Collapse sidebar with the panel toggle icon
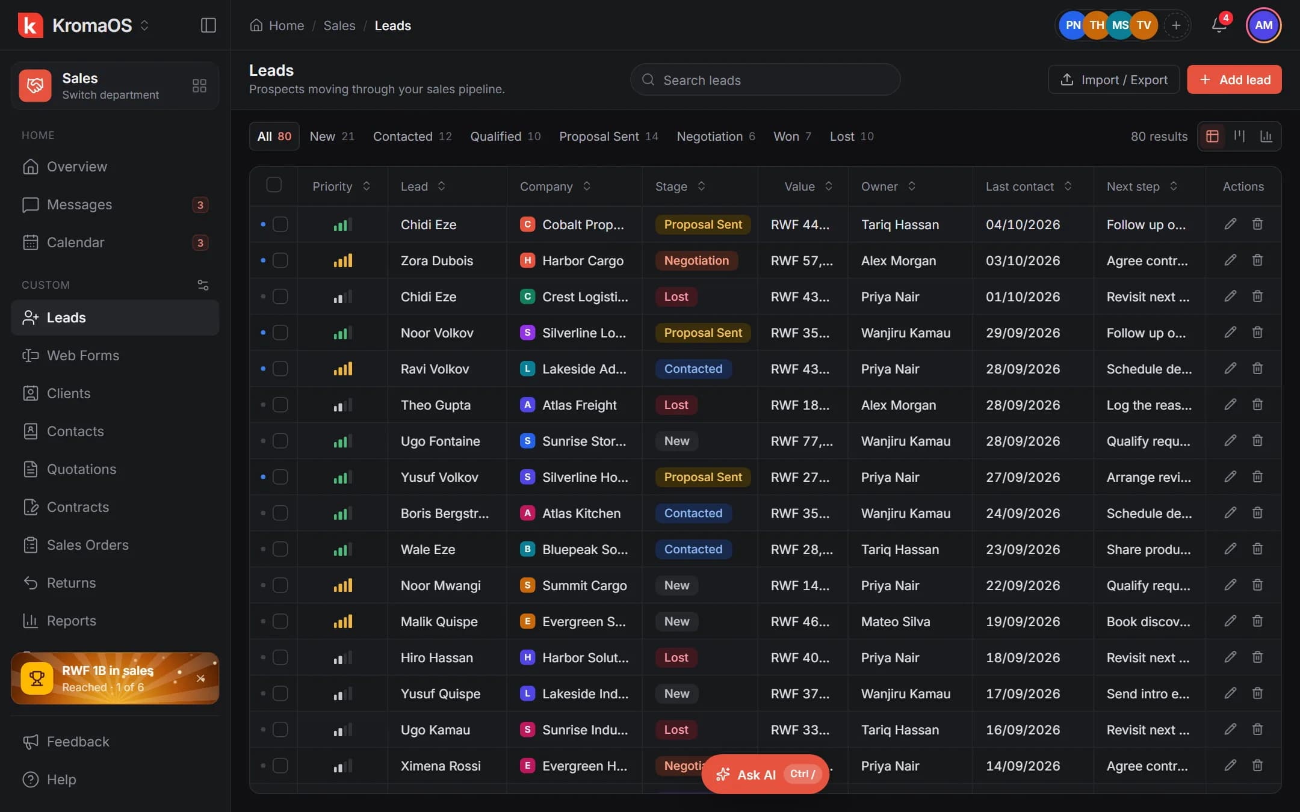 (208, 25)
